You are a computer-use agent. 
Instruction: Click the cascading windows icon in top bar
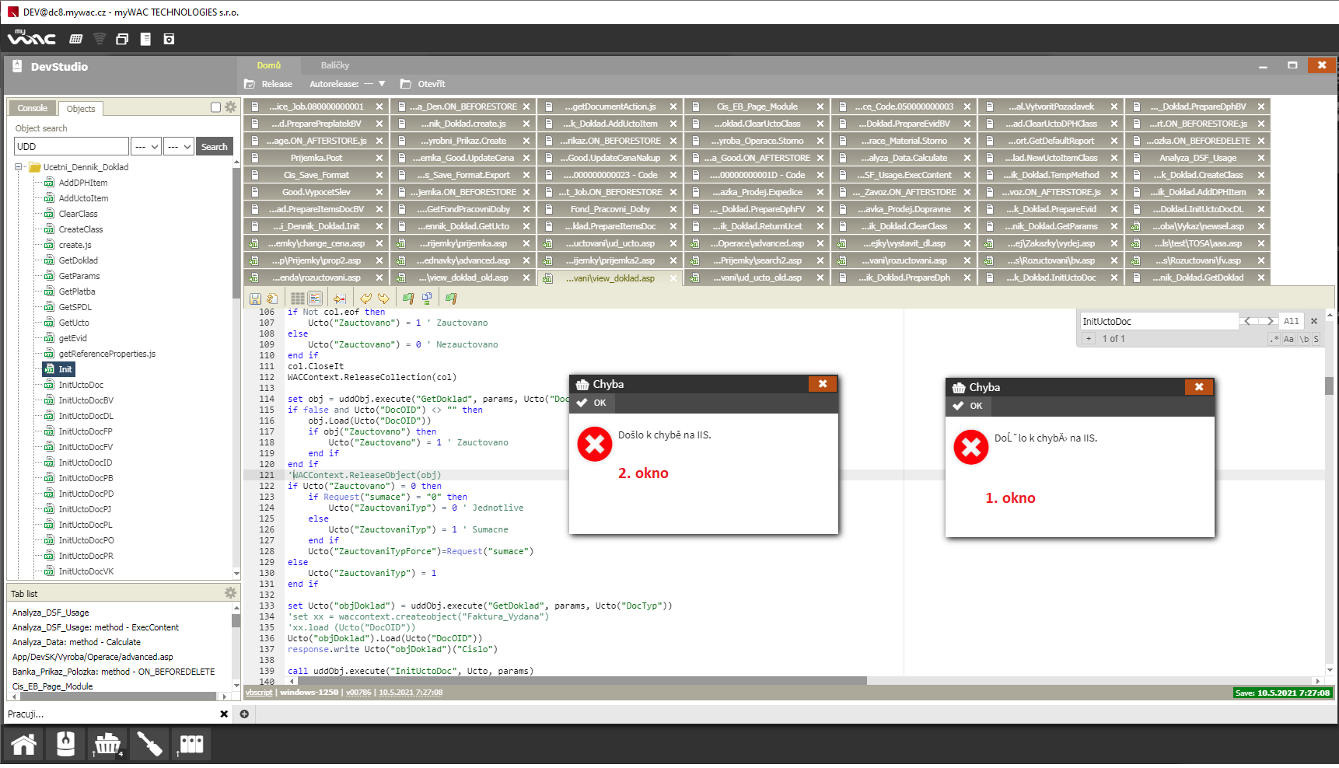(122, 39)
